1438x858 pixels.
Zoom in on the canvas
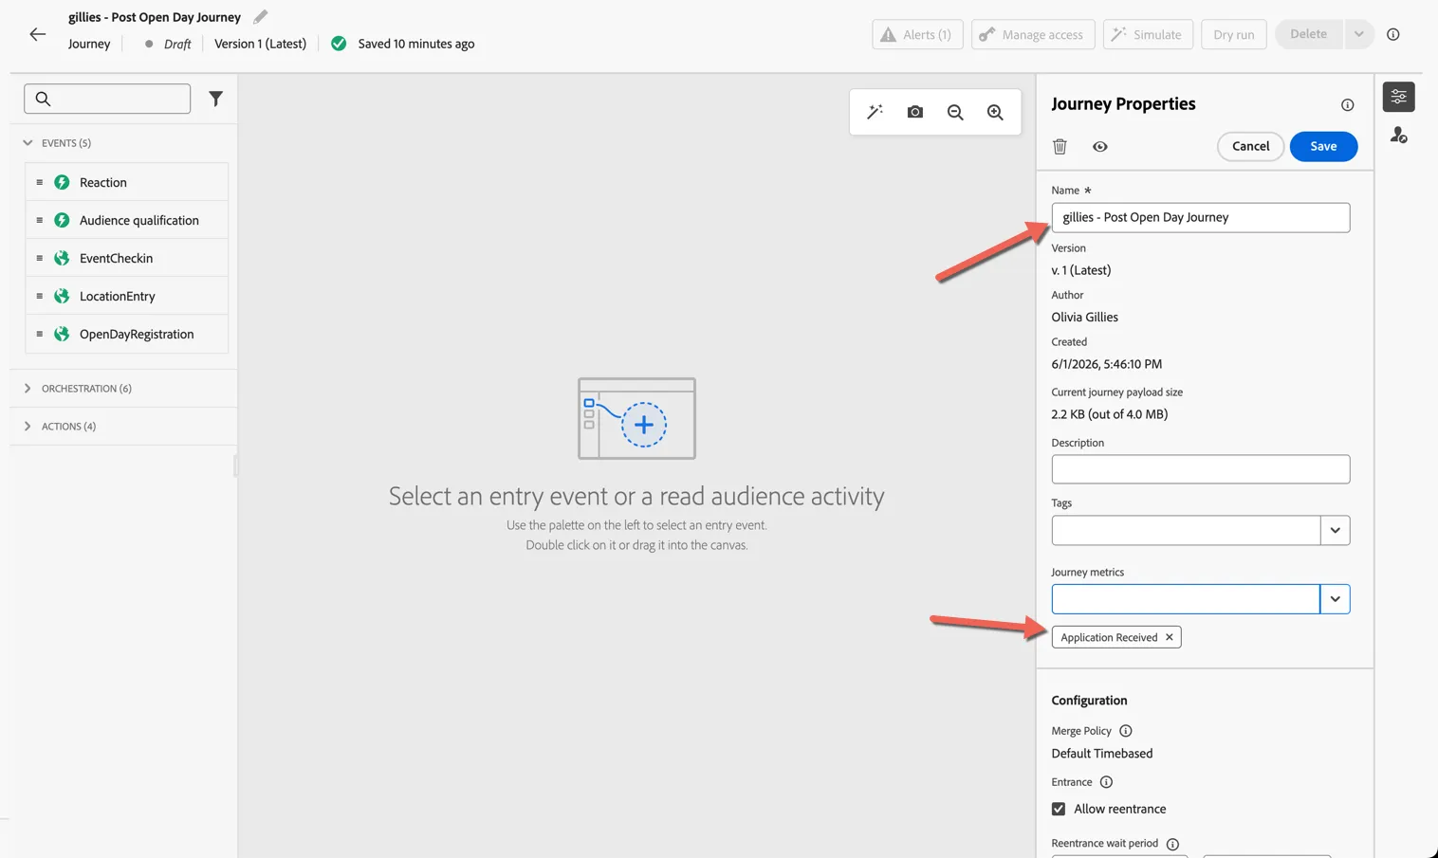[995, 112]
